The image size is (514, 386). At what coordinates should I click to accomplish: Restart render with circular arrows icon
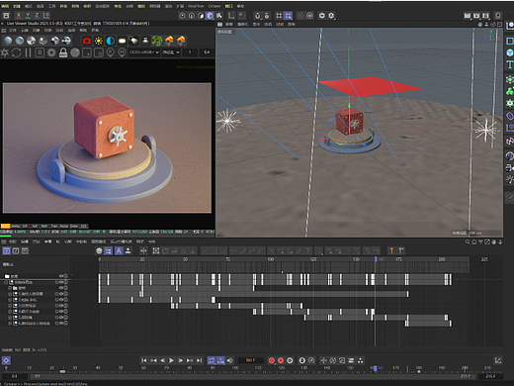16,52
